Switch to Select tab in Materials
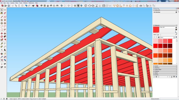The width and height of the screenshot is (179, 100). click(x=155, y=35)
